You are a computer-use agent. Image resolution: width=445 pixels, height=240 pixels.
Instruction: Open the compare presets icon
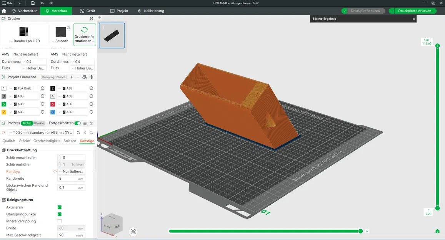(x=92, y=123)
